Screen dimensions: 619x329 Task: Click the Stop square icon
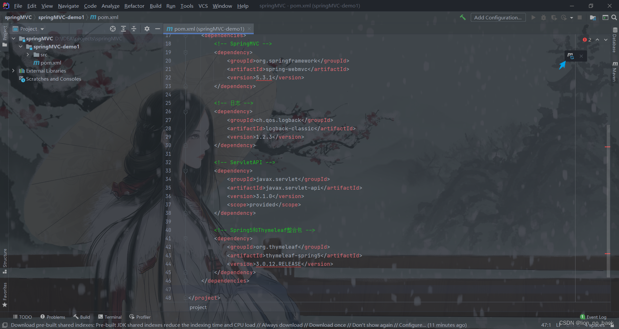coord(580,17)
